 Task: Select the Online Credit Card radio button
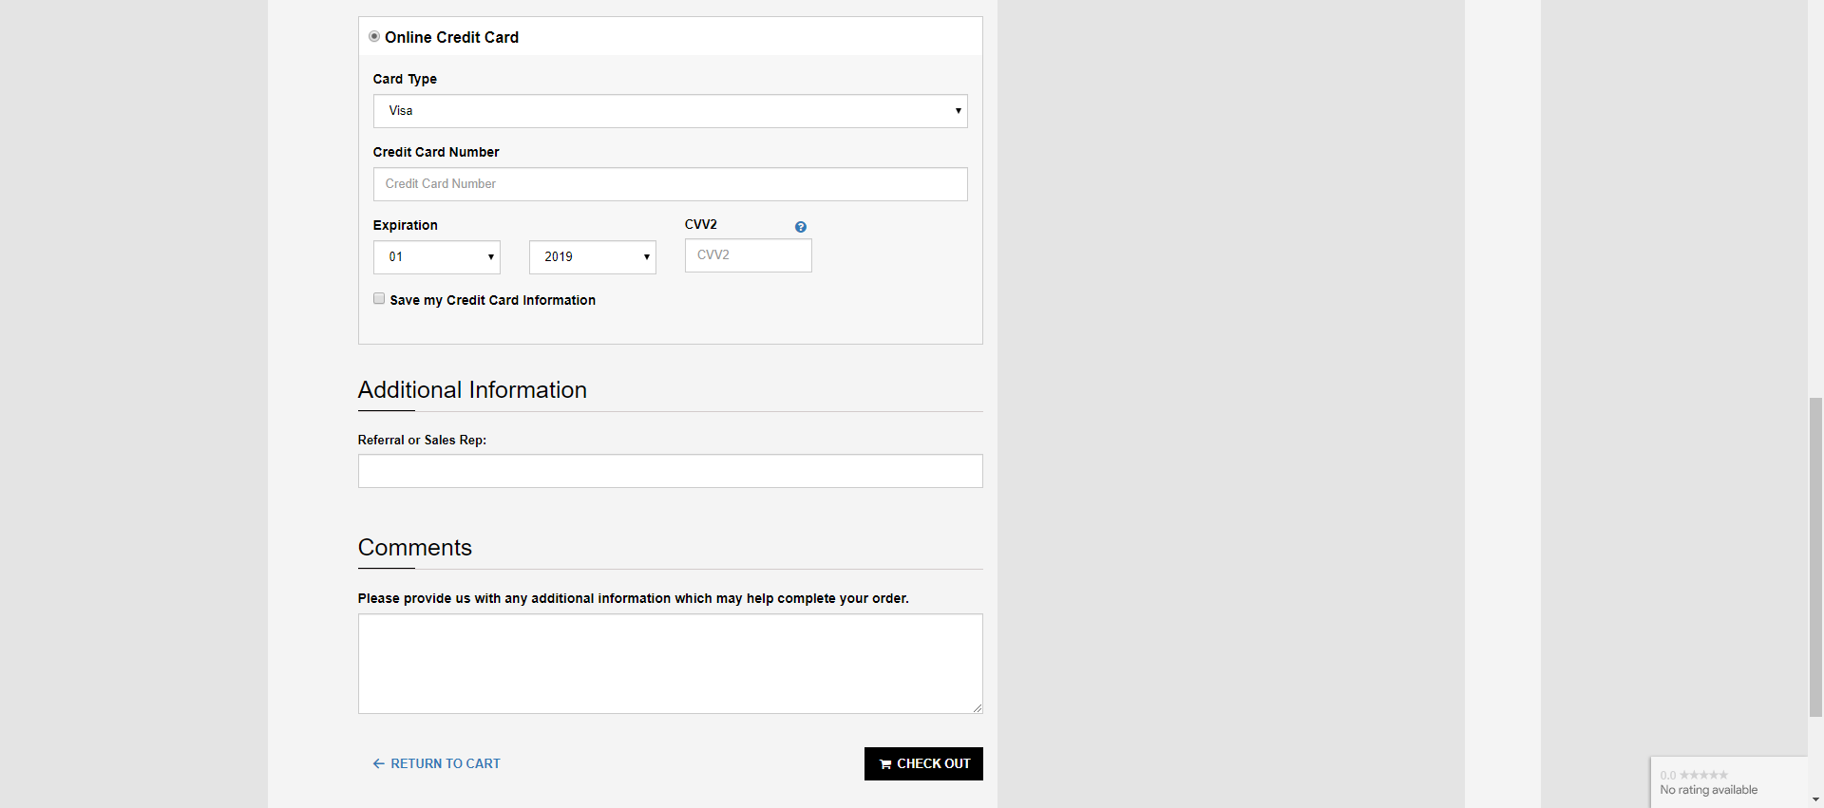tap(374, 37)
